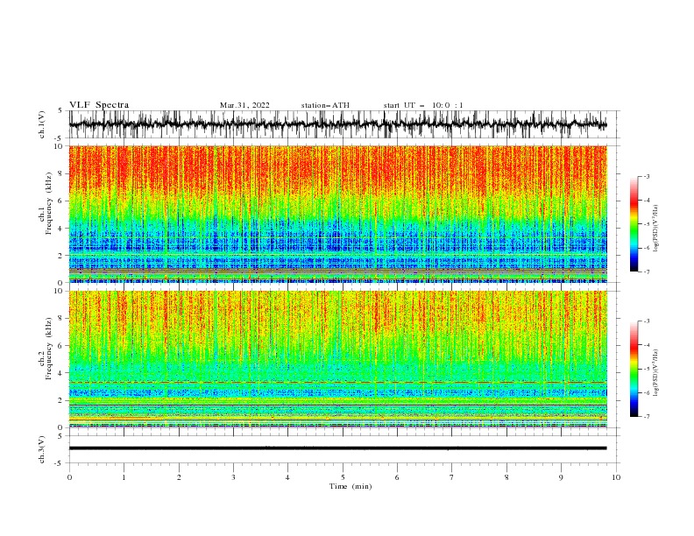Click the "-7" label on ch.2 color bar
This screenshot has width=694, height=536.
pyautogui.click(x=646, y=417)
